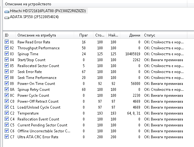The image size is (194, 147).
Task: Click 'Описание на устройството' list header
Action: pyautogui.click(x=95, y=4)
